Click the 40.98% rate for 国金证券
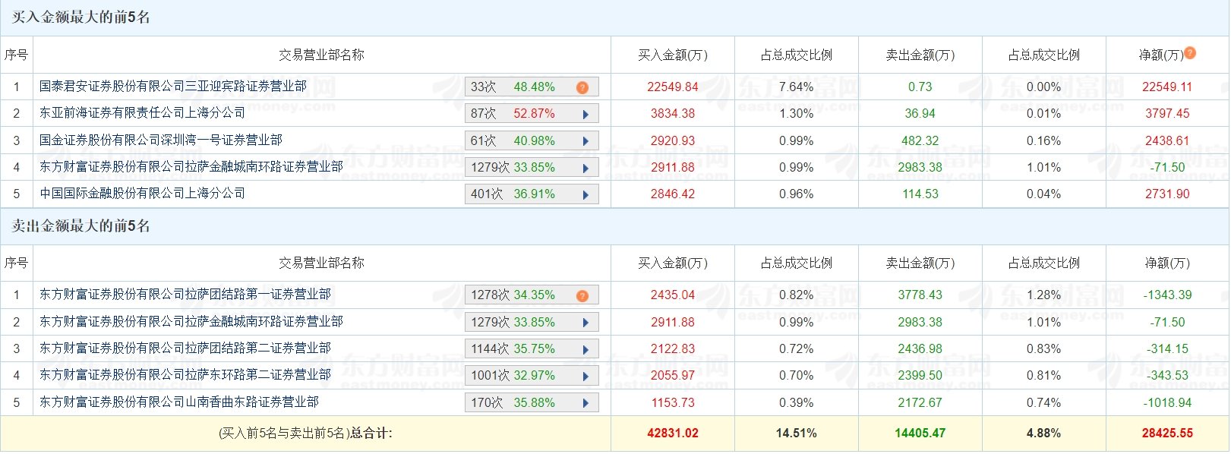The height and width of the screenshot is (454, 1231). click(x=534, y=141)
